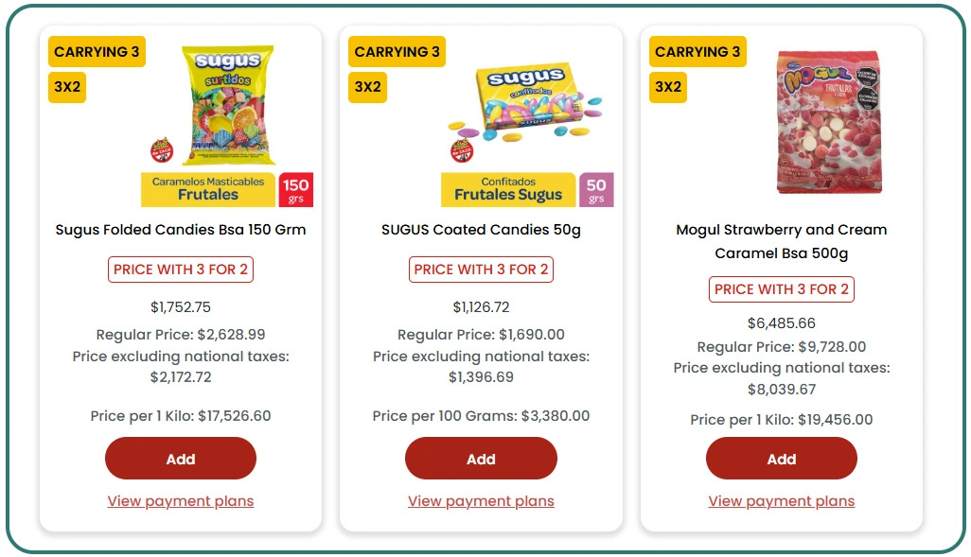
Task: Click the 3X2 badge on Mogul Caramel
Action: 668,87
